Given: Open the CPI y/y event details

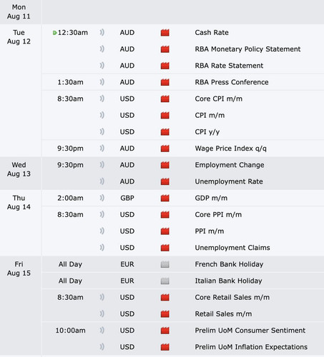Looking at the screenshot, I should click(207, 132).
